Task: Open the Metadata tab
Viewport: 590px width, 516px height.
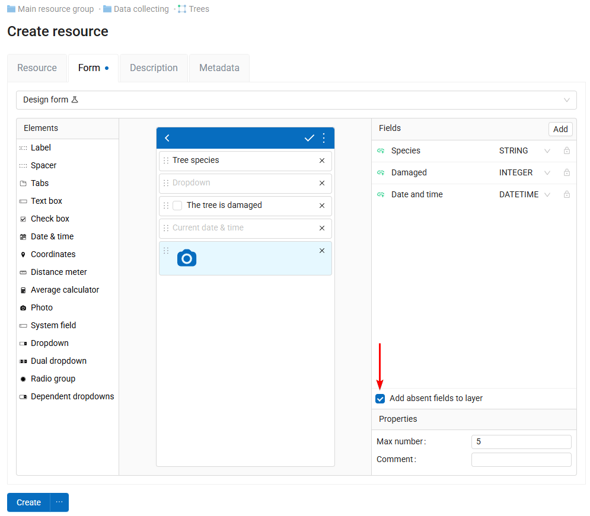Action: point(219,68)
